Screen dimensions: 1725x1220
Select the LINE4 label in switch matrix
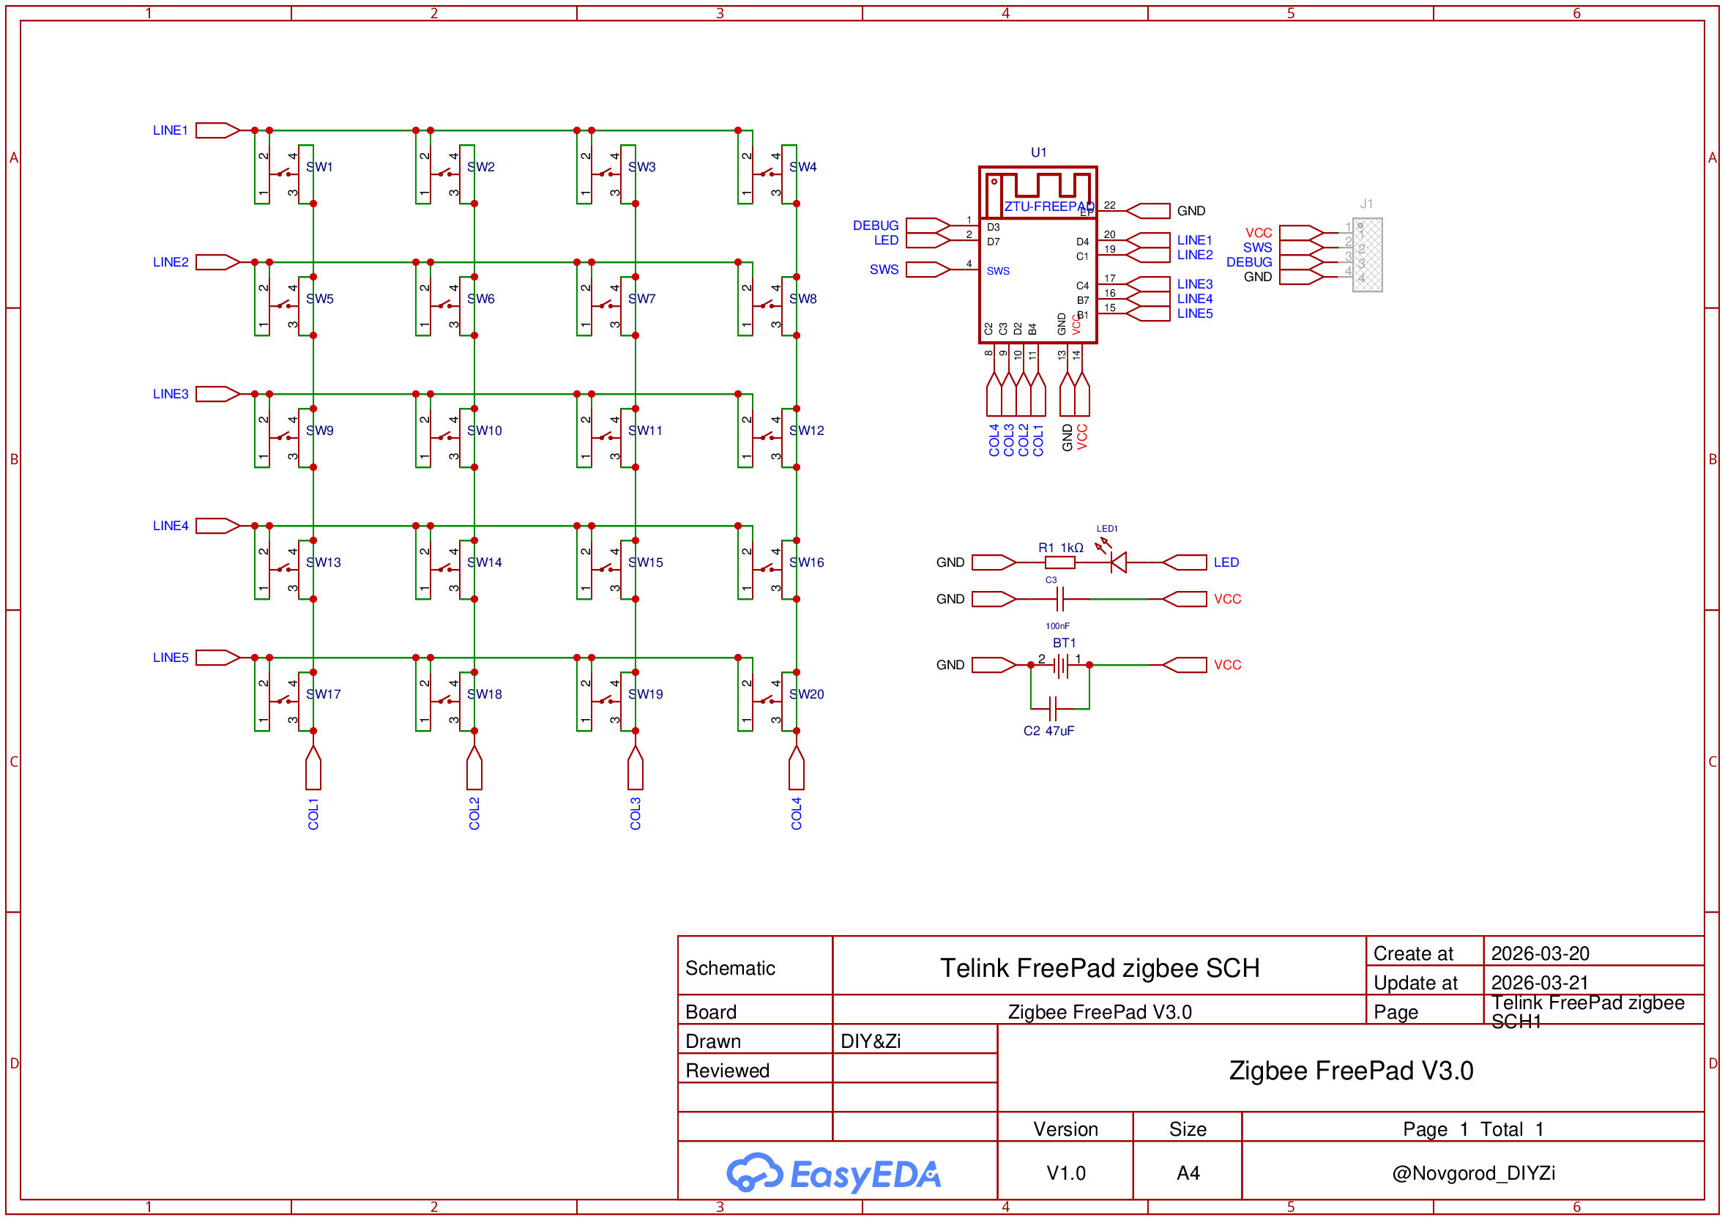point(171,526)
